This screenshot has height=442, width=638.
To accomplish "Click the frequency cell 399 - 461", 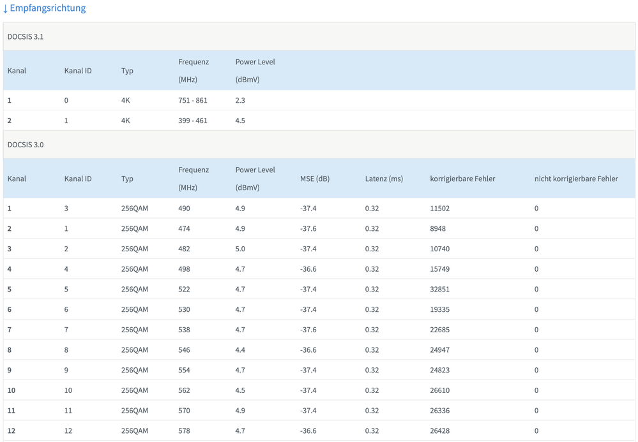I will point(192,121).
